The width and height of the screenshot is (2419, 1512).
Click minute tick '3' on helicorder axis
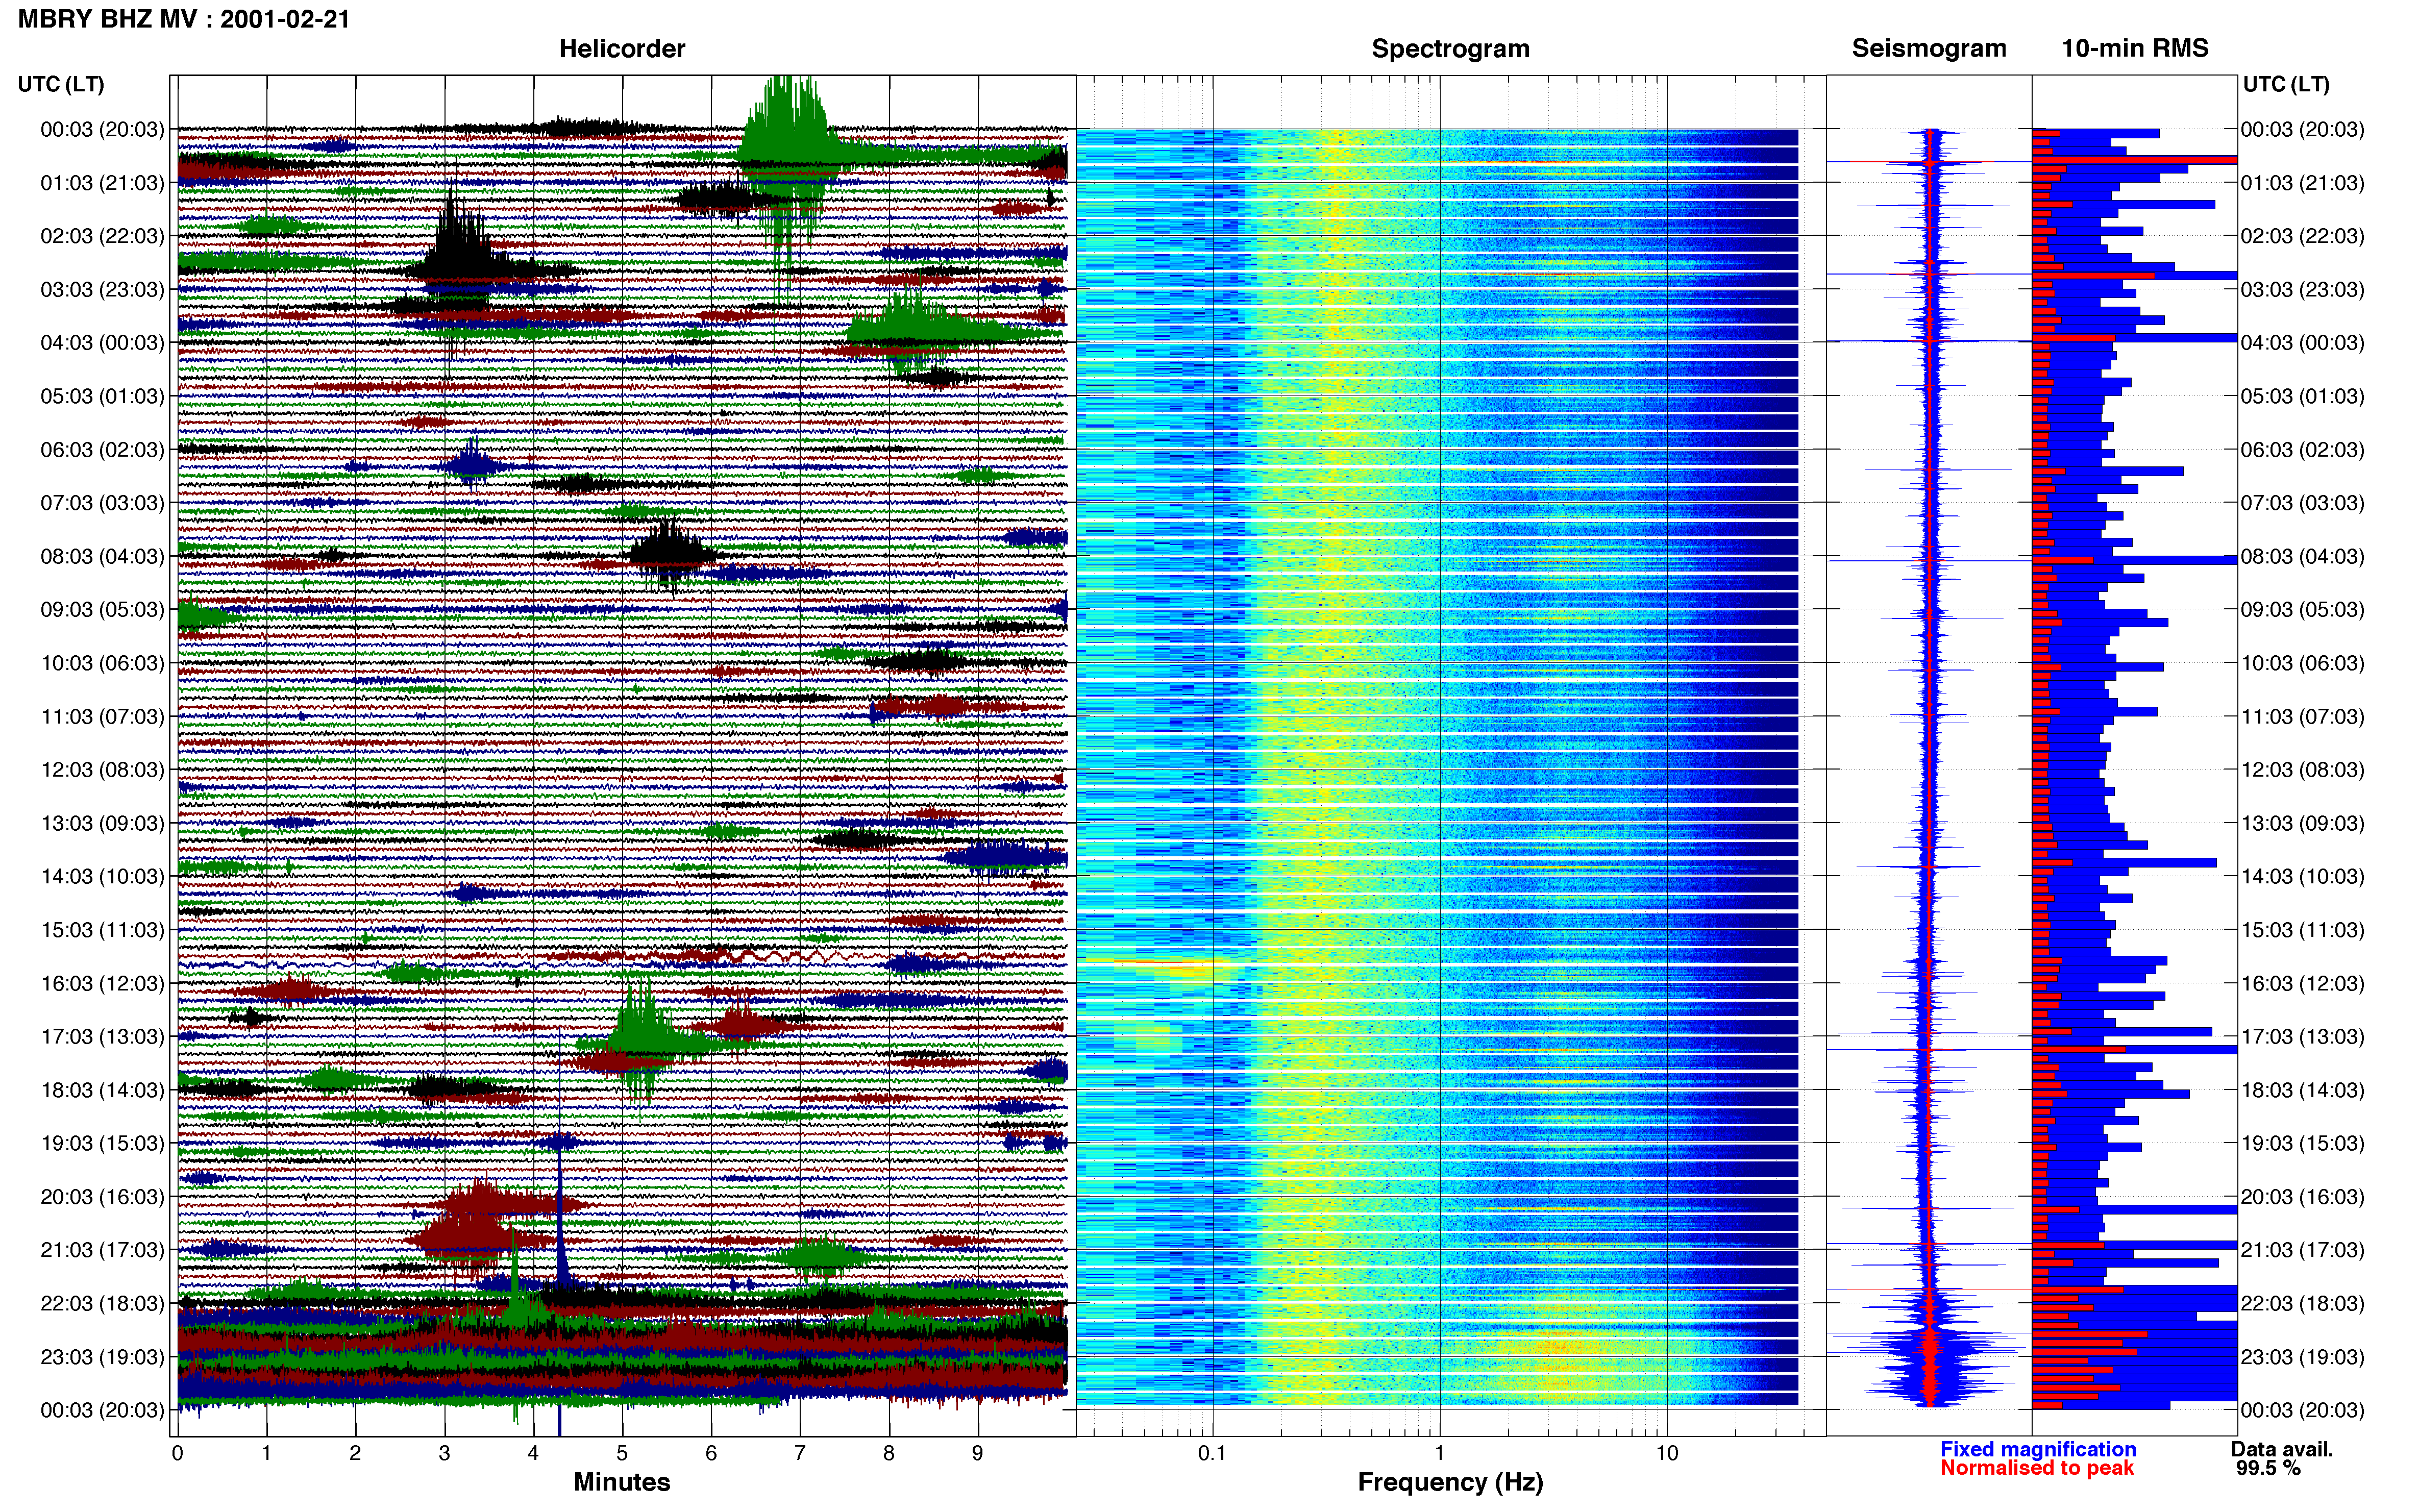tap(444, 1453)
